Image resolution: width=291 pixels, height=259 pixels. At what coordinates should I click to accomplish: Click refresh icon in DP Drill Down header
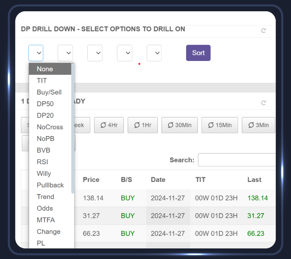click(x=263, y=31)
